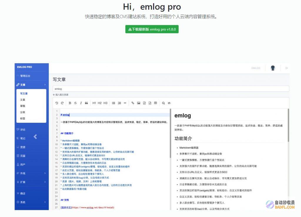Insert an H3 heading
The image size is (301, 217).
pos(106,103)
